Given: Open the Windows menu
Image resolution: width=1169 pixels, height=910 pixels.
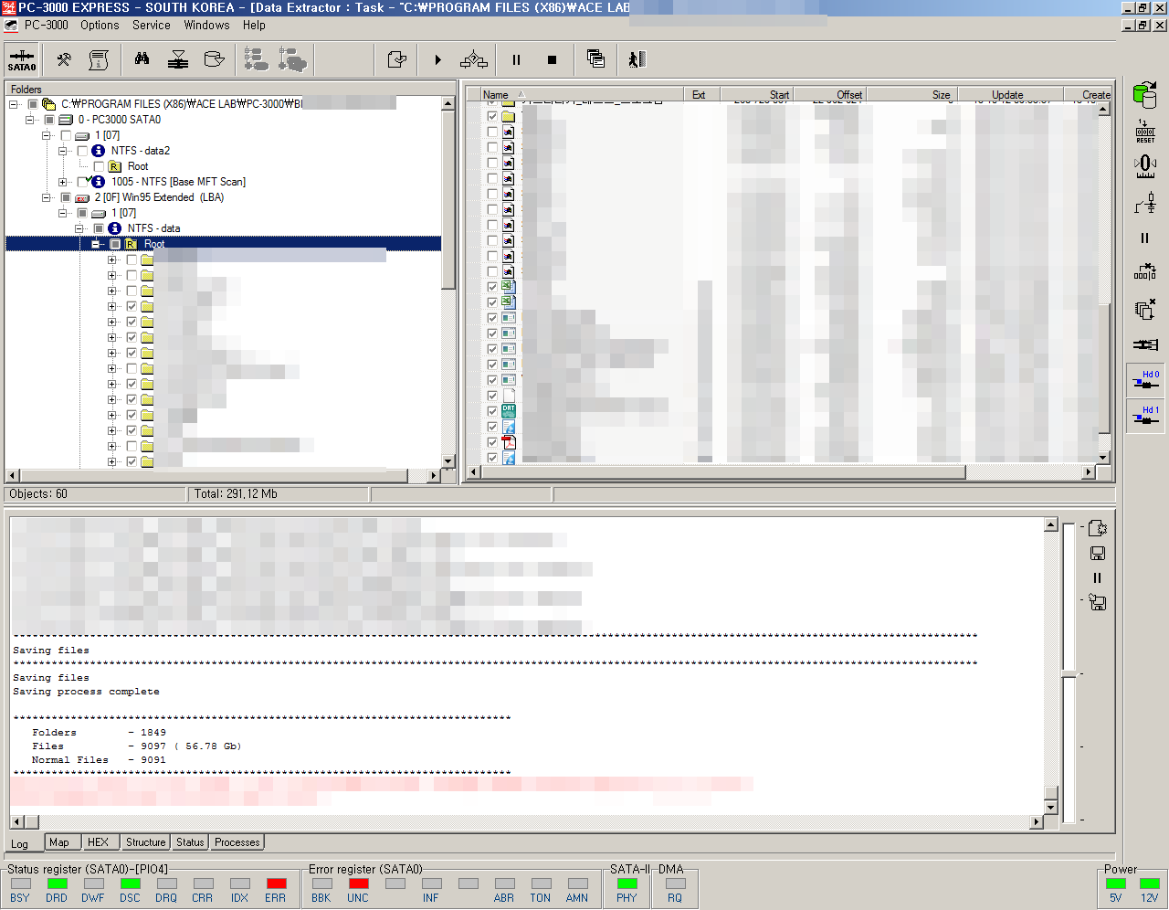Looking at the screenshot, I should (206, 26).
